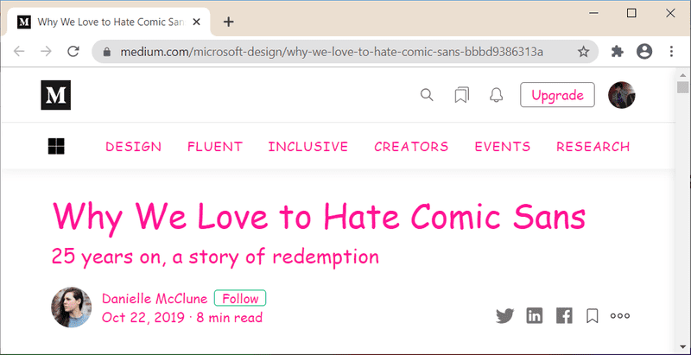Reload the page
The image size is (691, 355).
(73, 52)
